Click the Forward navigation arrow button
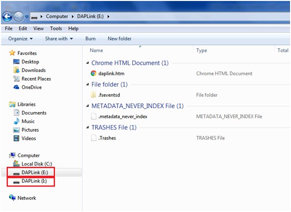 pos(19,16)
